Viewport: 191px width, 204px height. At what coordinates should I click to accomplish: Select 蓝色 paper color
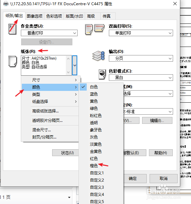[101, 94]
